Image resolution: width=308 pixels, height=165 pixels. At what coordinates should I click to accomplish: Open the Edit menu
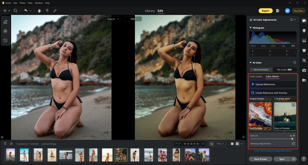(x=15, y=3)
